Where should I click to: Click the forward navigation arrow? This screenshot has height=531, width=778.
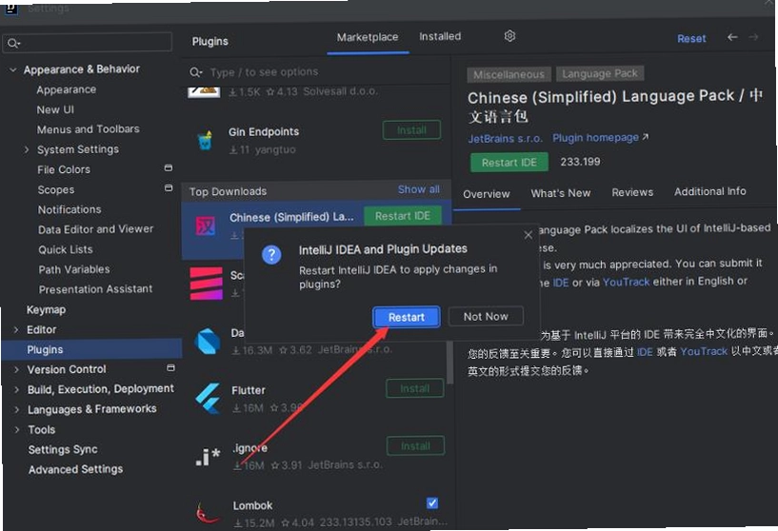click(x=753, y=37)
